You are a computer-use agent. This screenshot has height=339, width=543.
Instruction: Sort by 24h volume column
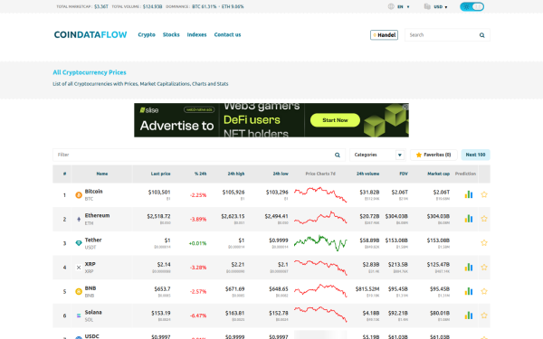click(x=367, y=174)
